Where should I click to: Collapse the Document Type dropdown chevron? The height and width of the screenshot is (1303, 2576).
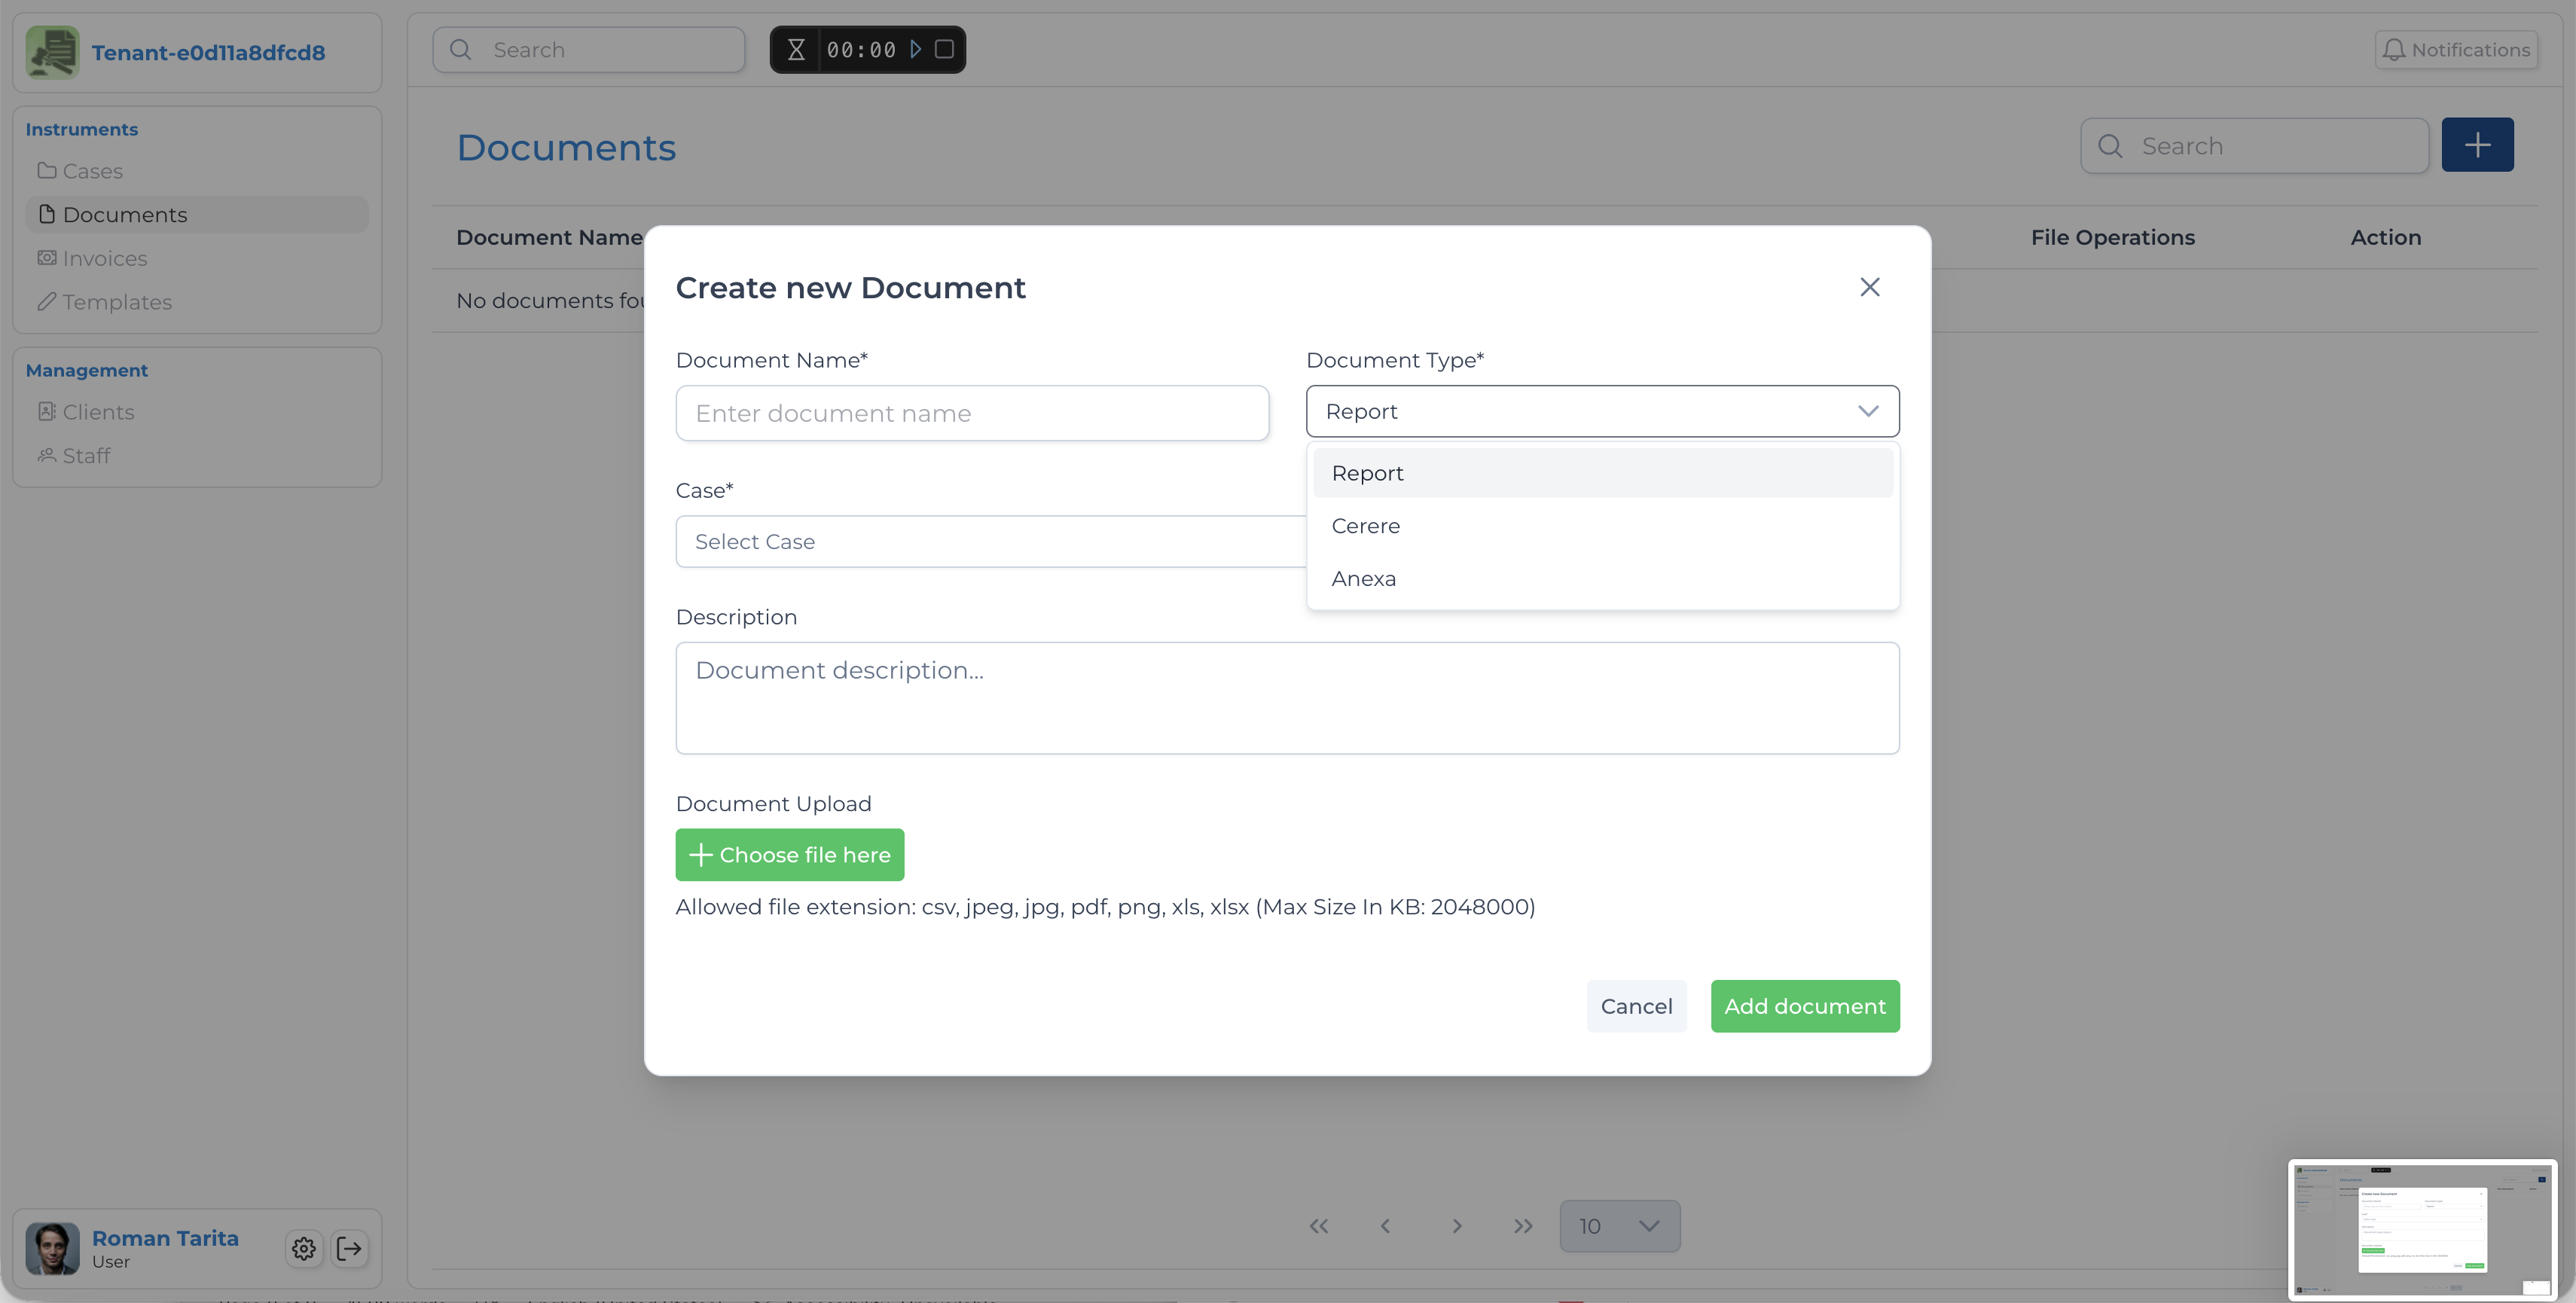(1867, 411)
